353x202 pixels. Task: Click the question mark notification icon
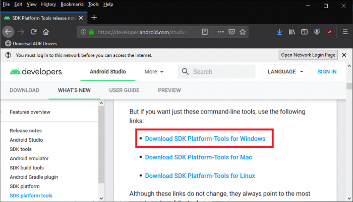point(8,55)
